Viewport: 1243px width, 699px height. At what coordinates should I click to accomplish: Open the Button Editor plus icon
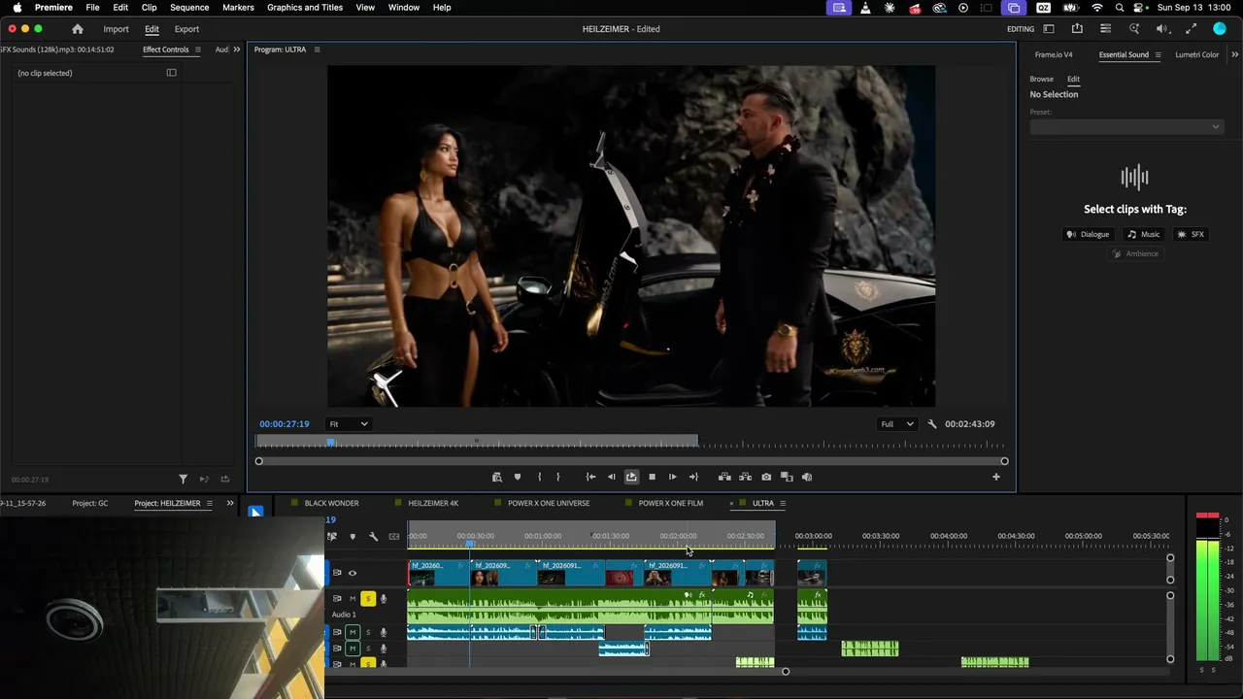[x=995, y=477]
